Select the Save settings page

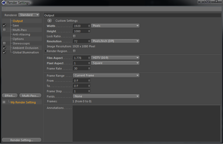pyautogui.click(x=16, y=26)
